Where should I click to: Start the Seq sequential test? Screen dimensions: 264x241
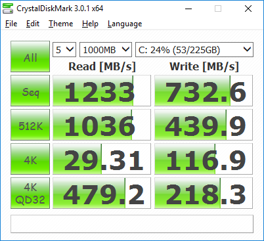(x=30, y=91)
